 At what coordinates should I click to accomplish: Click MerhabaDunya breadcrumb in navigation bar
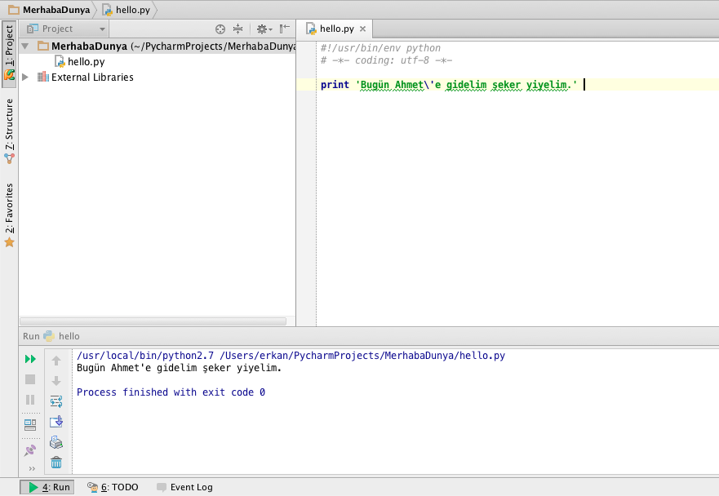point(49,10)
